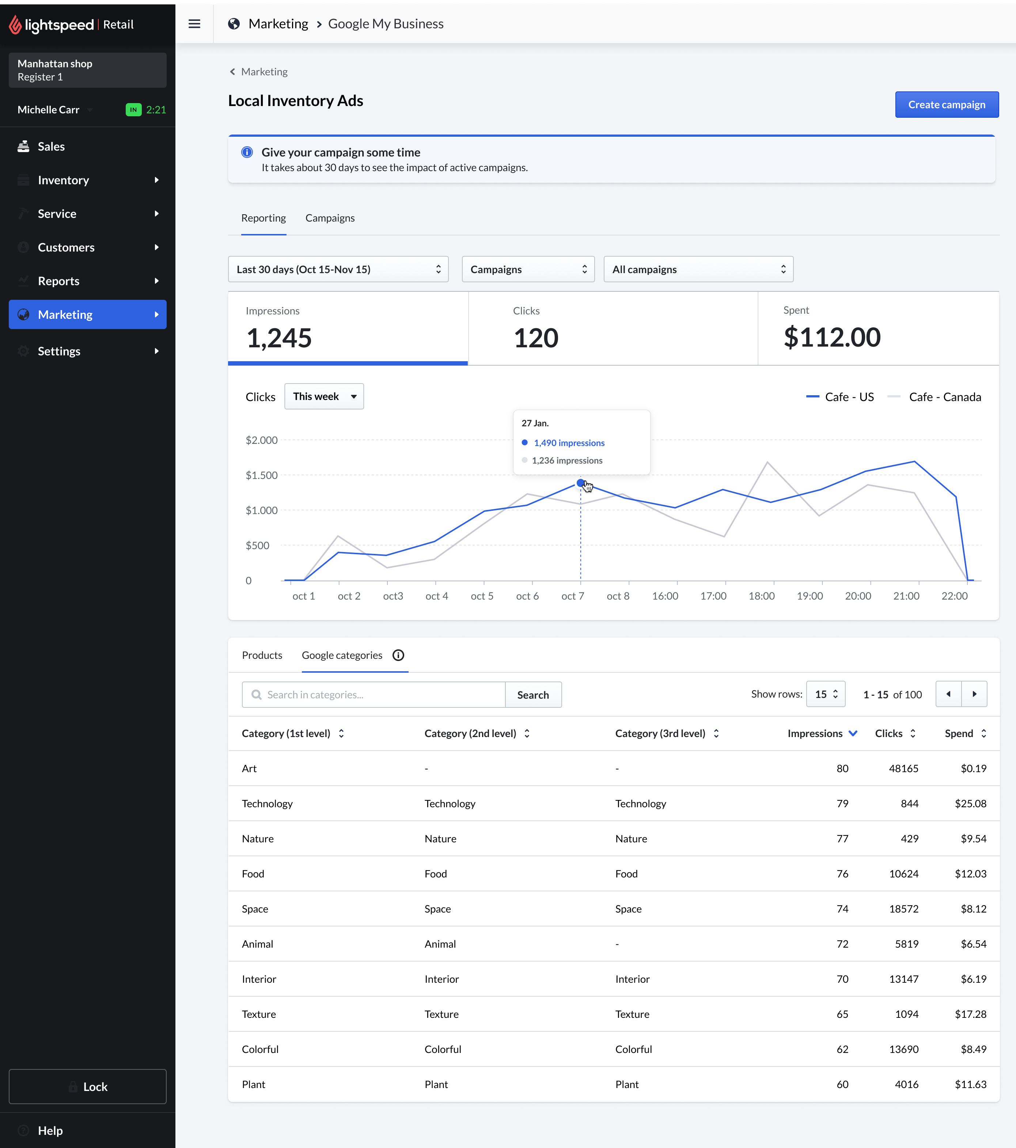The height and width of the screenshot is (1148, 1016).
Task: Click the Inventory sidebar icon
Action: pos(23,180)
